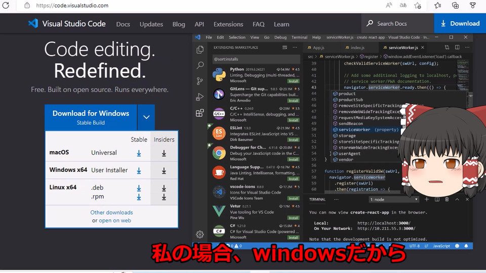Follow the open on web link
This screenshot has width=486, height=273.
click(x=115, y=220)
